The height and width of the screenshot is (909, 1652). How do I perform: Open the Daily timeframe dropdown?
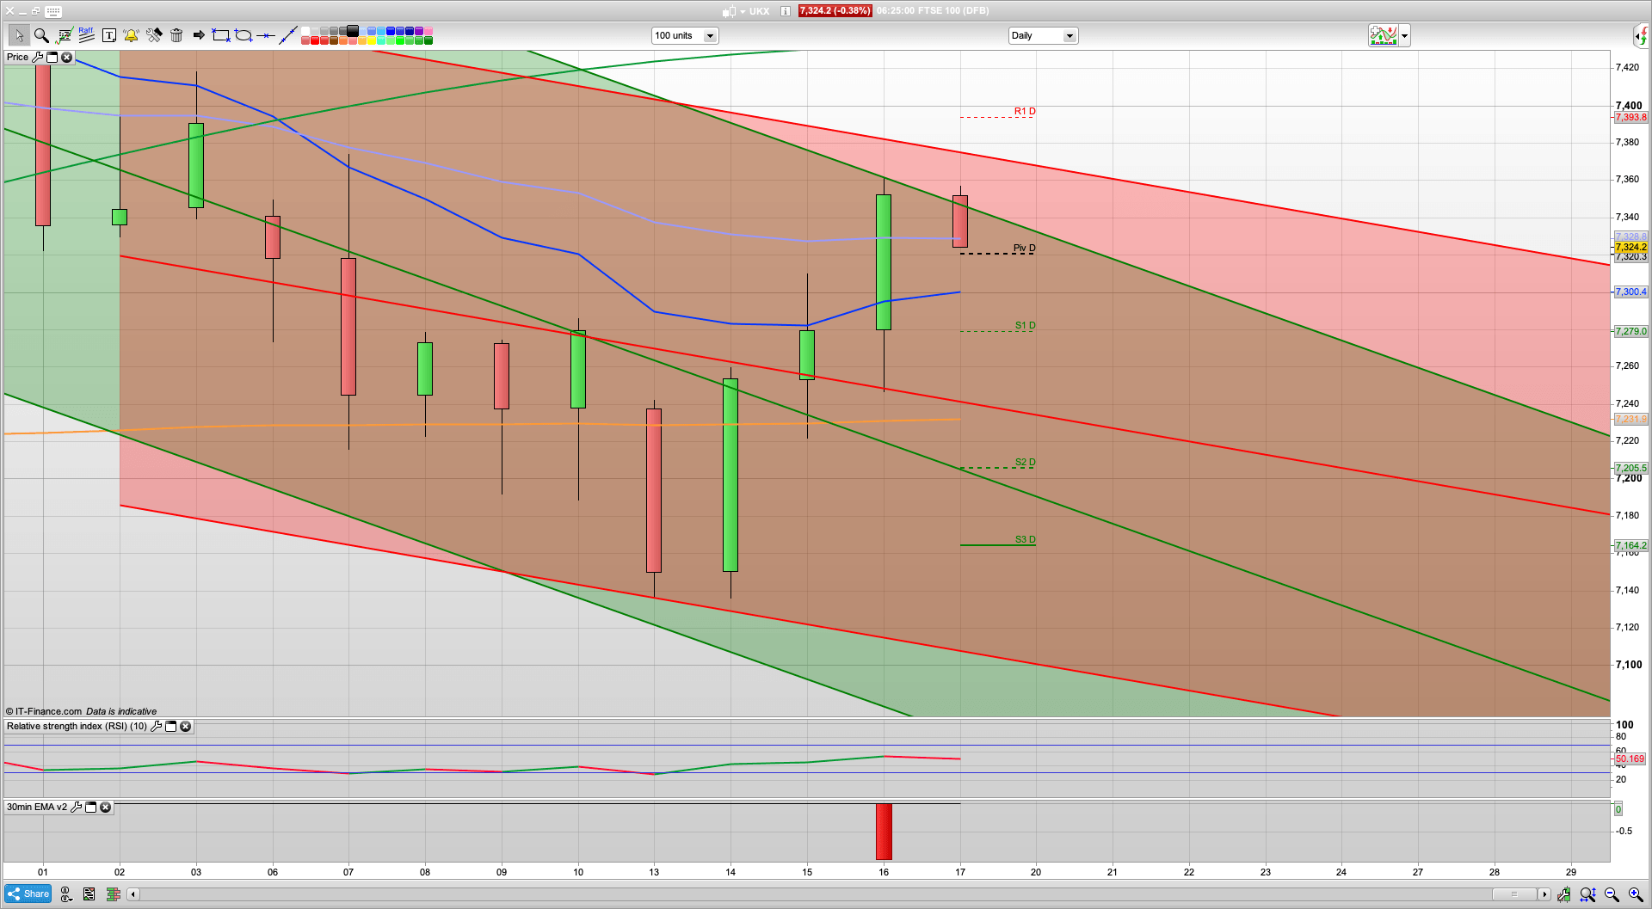point(1069,36)
